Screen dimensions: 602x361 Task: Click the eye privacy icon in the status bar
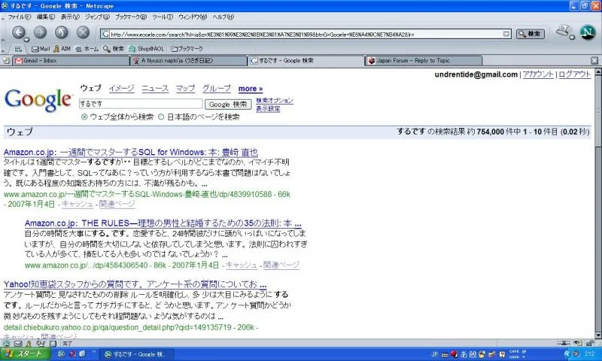click(578, 343)
